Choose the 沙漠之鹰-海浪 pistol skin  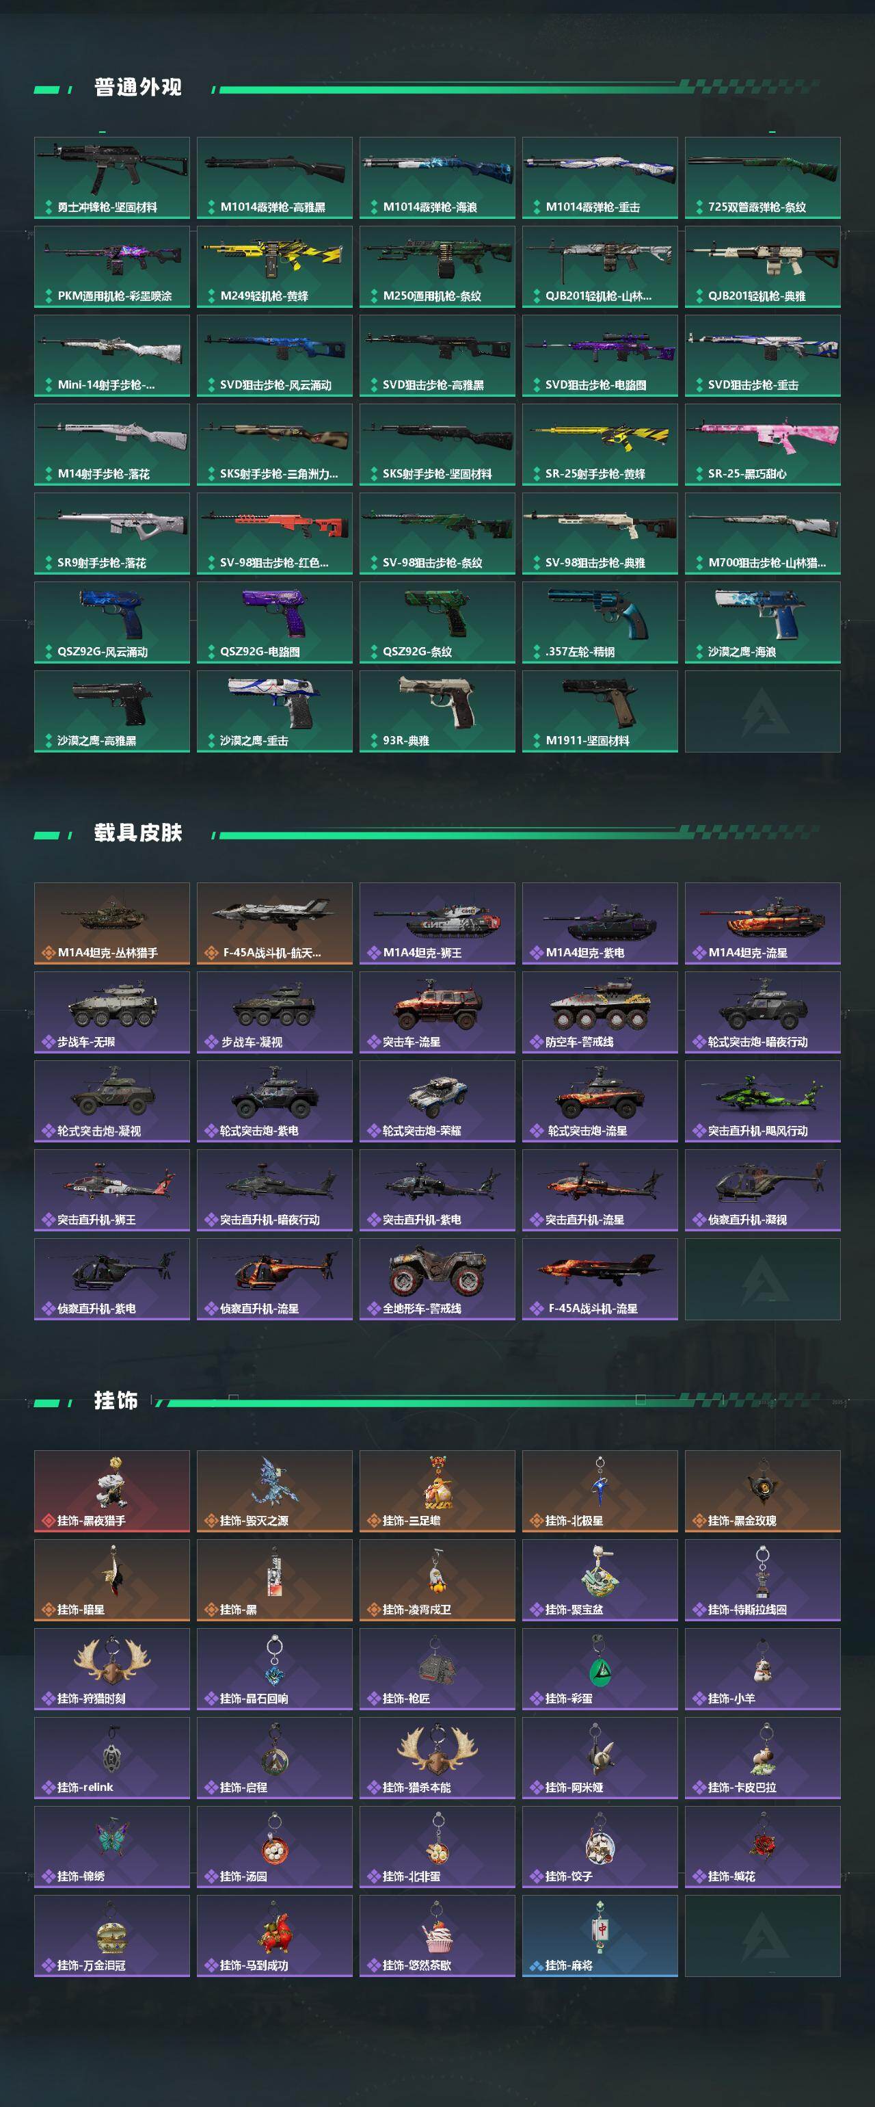[x=762, y=623]
